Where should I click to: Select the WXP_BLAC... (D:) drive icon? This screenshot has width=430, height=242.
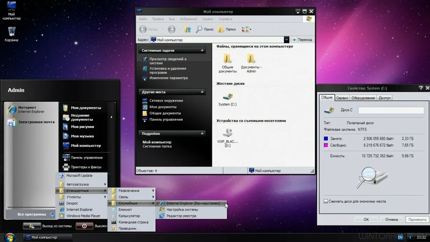click(x=227, y=132)
